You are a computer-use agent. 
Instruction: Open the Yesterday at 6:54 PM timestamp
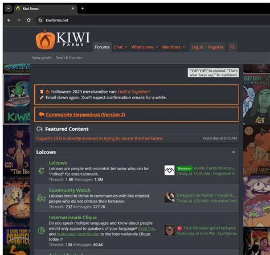coord(196,233)
